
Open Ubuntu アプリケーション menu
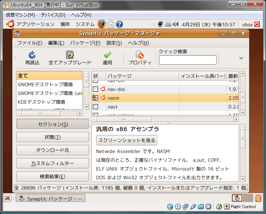click(35, 24)
